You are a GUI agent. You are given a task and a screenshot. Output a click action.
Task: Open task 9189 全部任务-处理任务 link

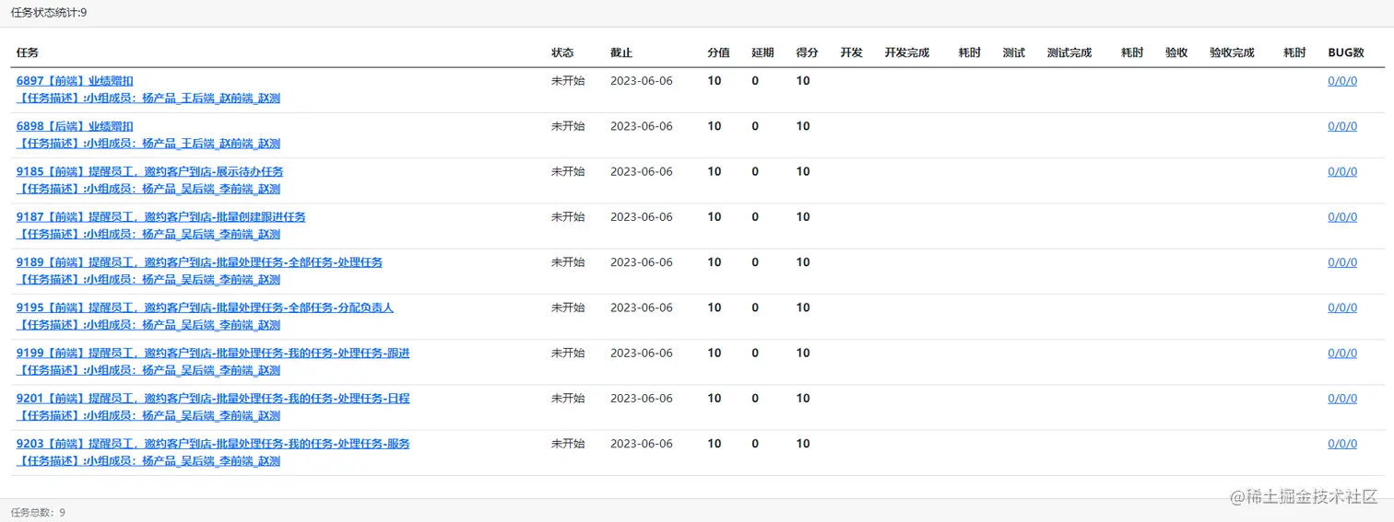199,262
